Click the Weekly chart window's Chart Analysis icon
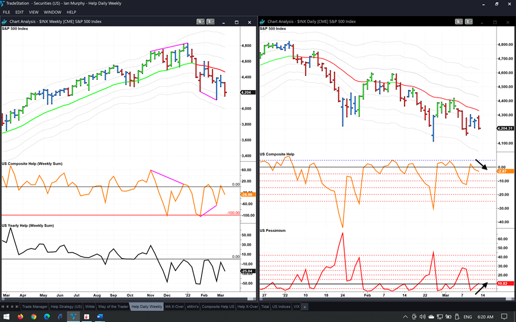This screenshot has width=516, height=322. pyautogui.click(x=5, y=22)
